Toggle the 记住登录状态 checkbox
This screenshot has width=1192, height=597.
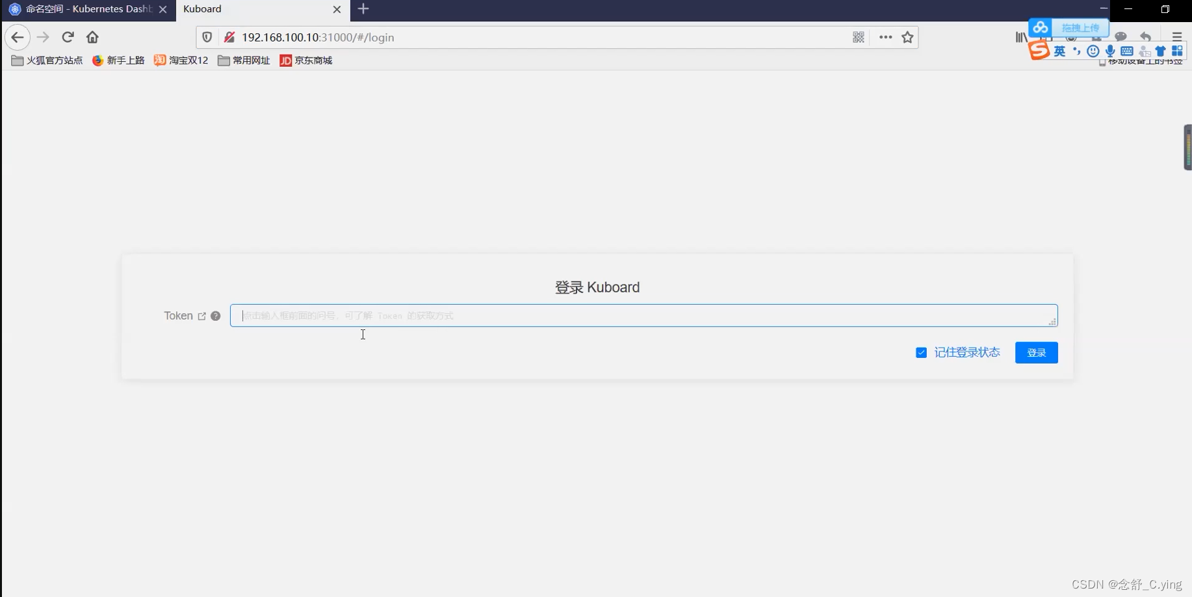[921, 353]
